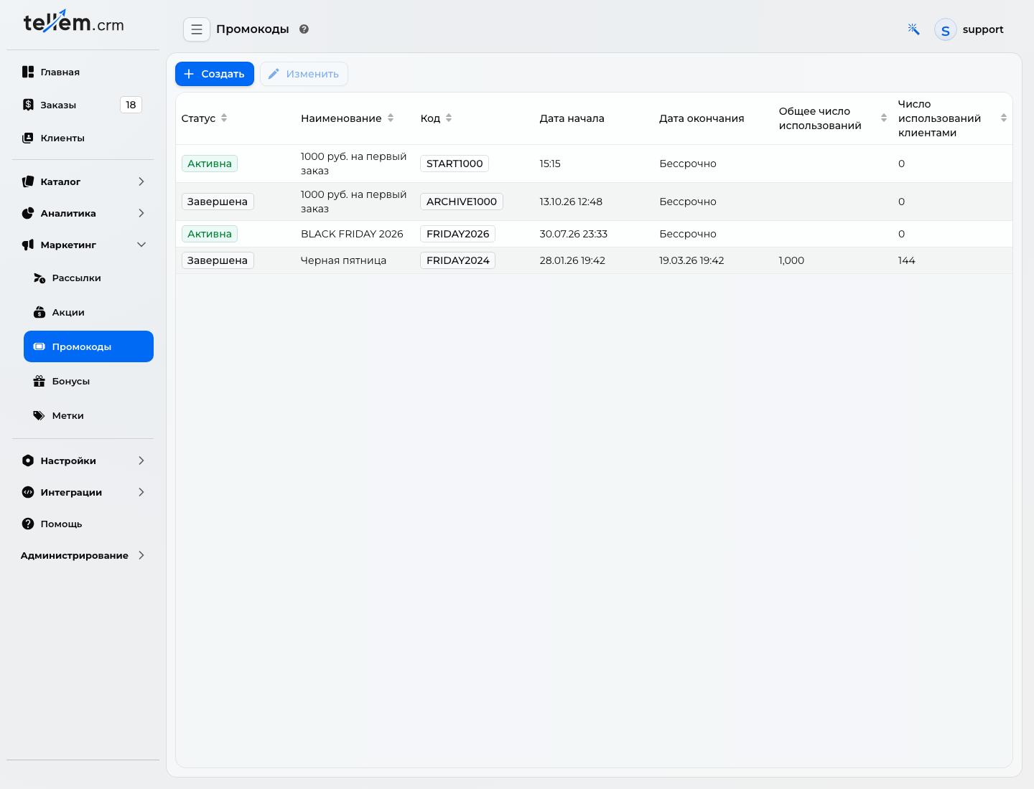Click the Маркетинг megaphone icon
Screen dimensions: 1034x789
(x=28, y=245)
